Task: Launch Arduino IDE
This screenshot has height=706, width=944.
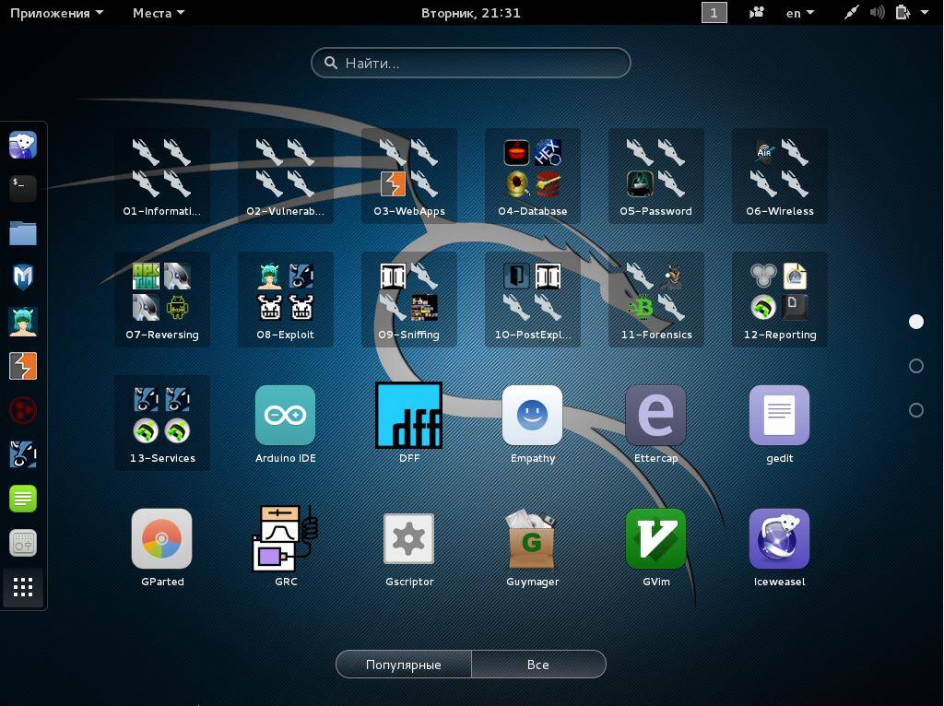Action: coord(286,422)
